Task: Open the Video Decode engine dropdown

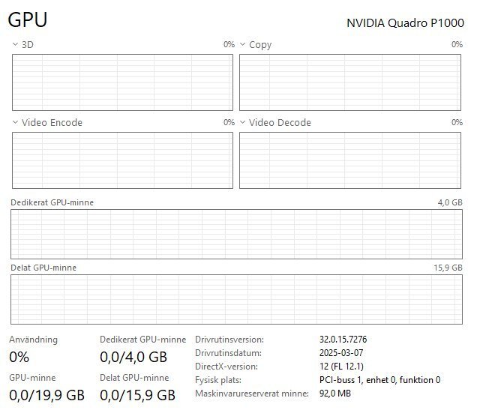Action: click(242, 122)
